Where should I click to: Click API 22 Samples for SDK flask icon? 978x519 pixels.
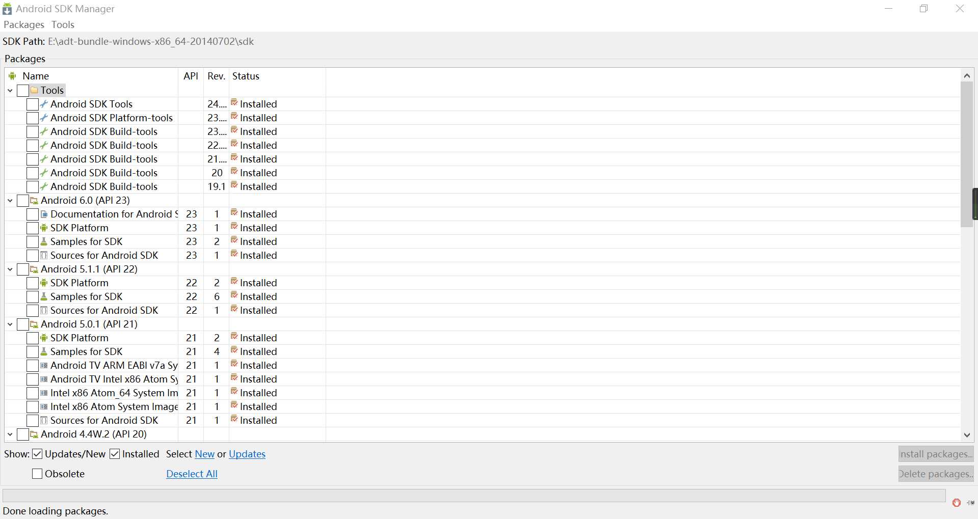point(44,296)
